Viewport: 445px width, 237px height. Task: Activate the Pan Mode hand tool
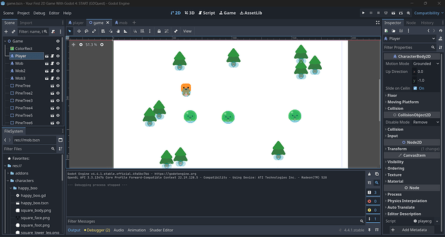pos(118,31)
